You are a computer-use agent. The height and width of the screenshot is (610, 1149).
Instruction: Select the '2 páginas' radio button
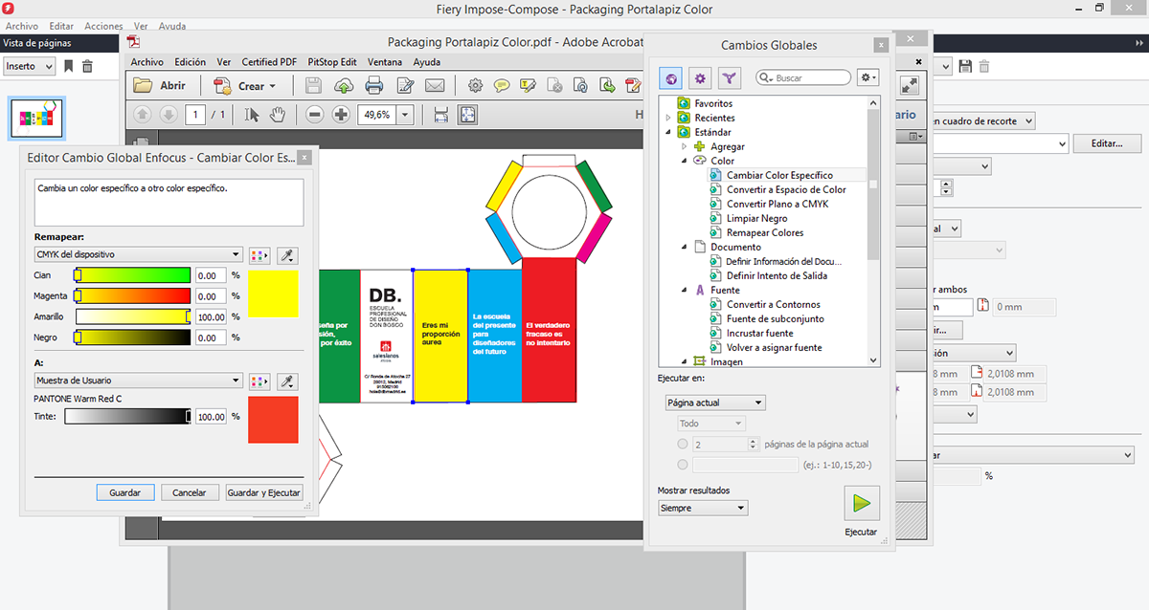(682, 445)
